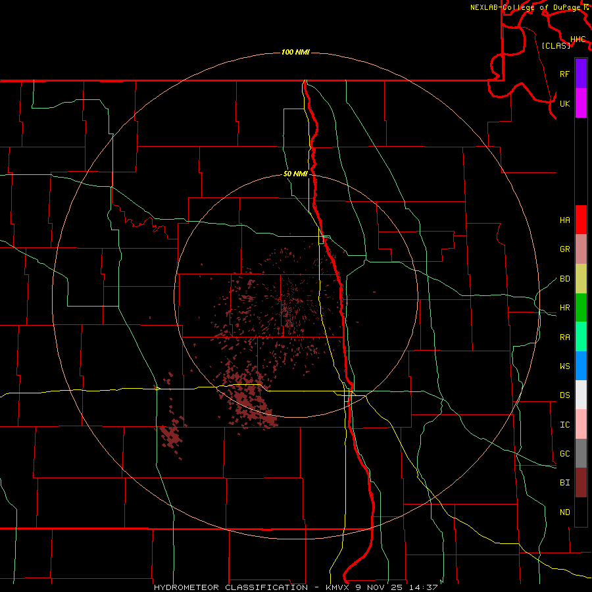Click the NEXLAB-College of DuPage text
Viewport: 592px width, 592px height.
click(526, 7)
